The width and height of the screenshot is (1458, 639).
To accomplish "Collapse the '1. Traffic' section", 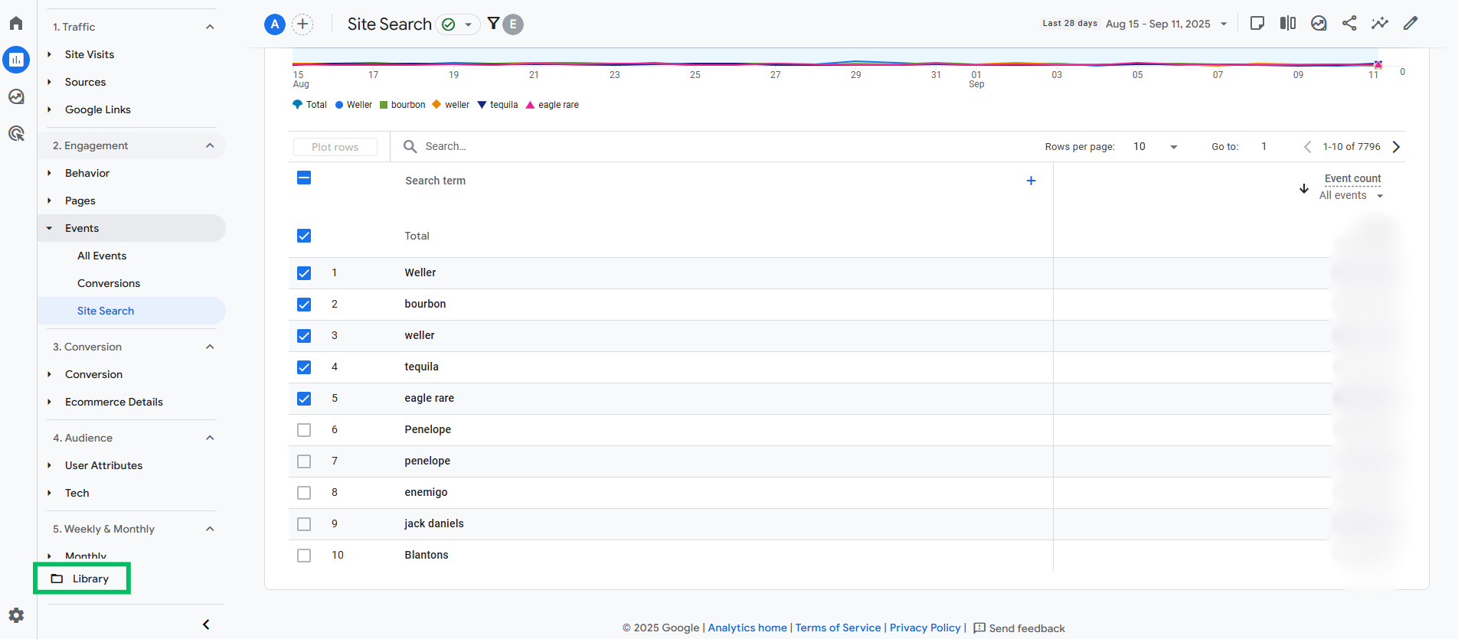I will tap(210, 27).
